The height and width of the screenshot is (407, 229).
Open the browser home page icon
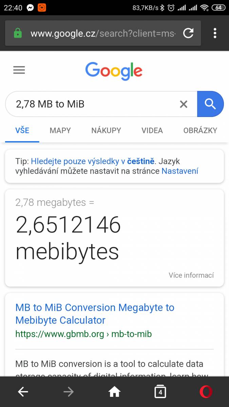point(114,392)
